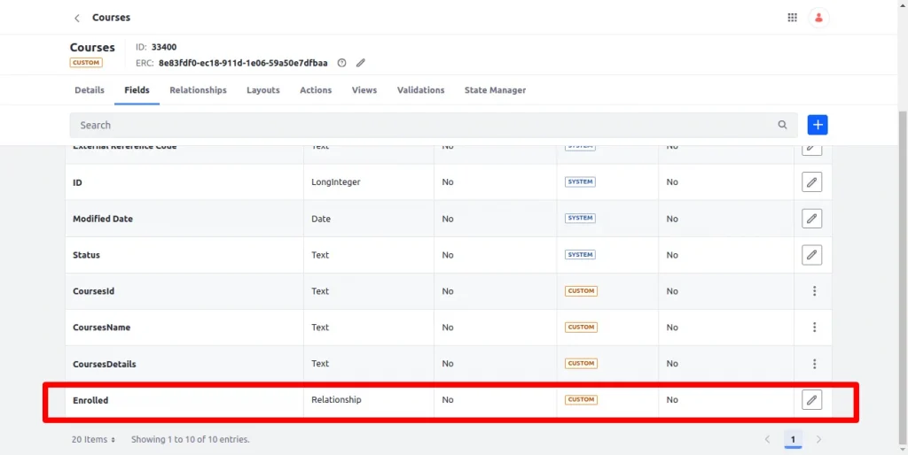Expand options for CoursesDetails field
This screenshot has width=908, height=455.
coord(814,364)
